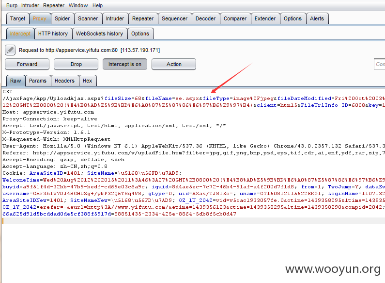Switch to the Extender tab
This screenshot has height=283, width=385.
point(265,19)
